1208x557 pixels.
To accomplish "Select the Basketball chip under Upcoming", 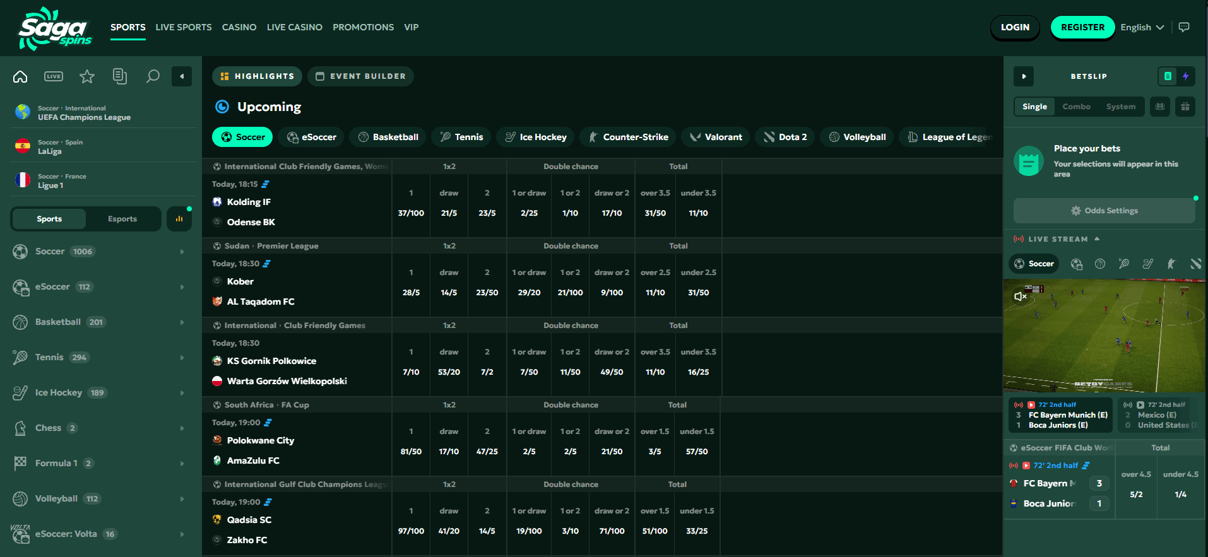I will tap(388, 137).
